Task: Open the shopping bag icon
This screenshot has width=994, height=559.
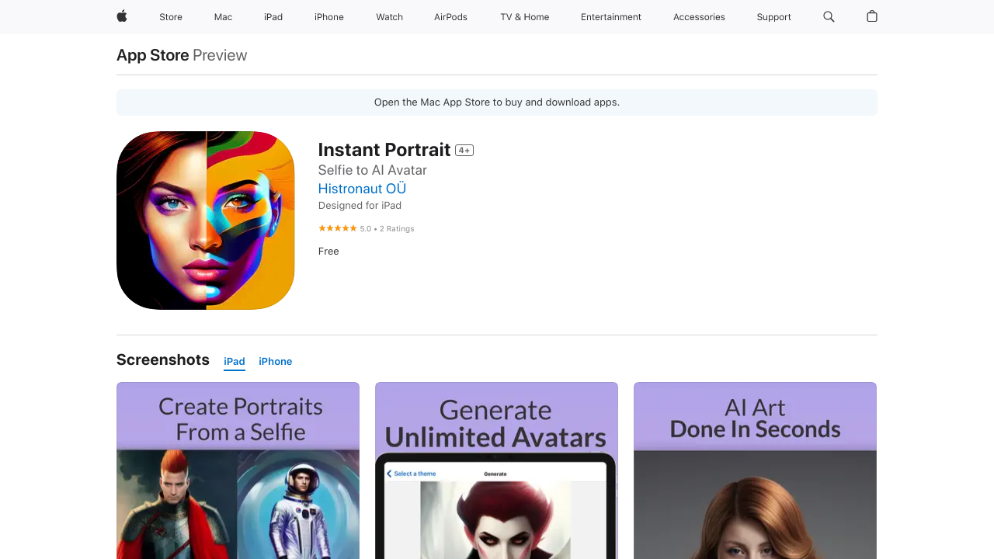Action: point(872,16)
